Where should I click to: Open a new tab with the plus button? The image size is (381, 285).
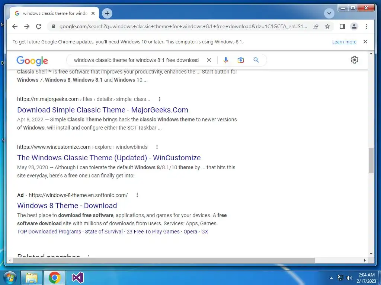[x=107, y=13]
